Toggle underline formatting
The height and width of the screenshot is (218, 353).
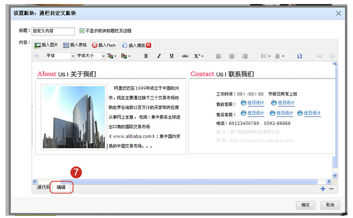pyautogui.click(x=172, y=56)
